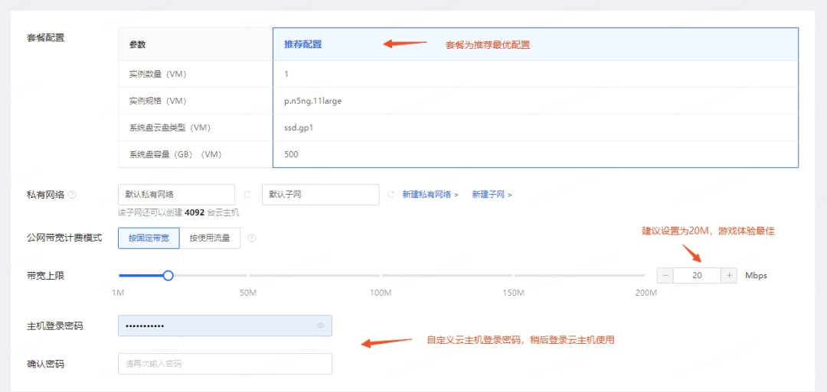Refresh the subnet list
Viewport: 827px width, 392px height.
(x=391, y=195)
